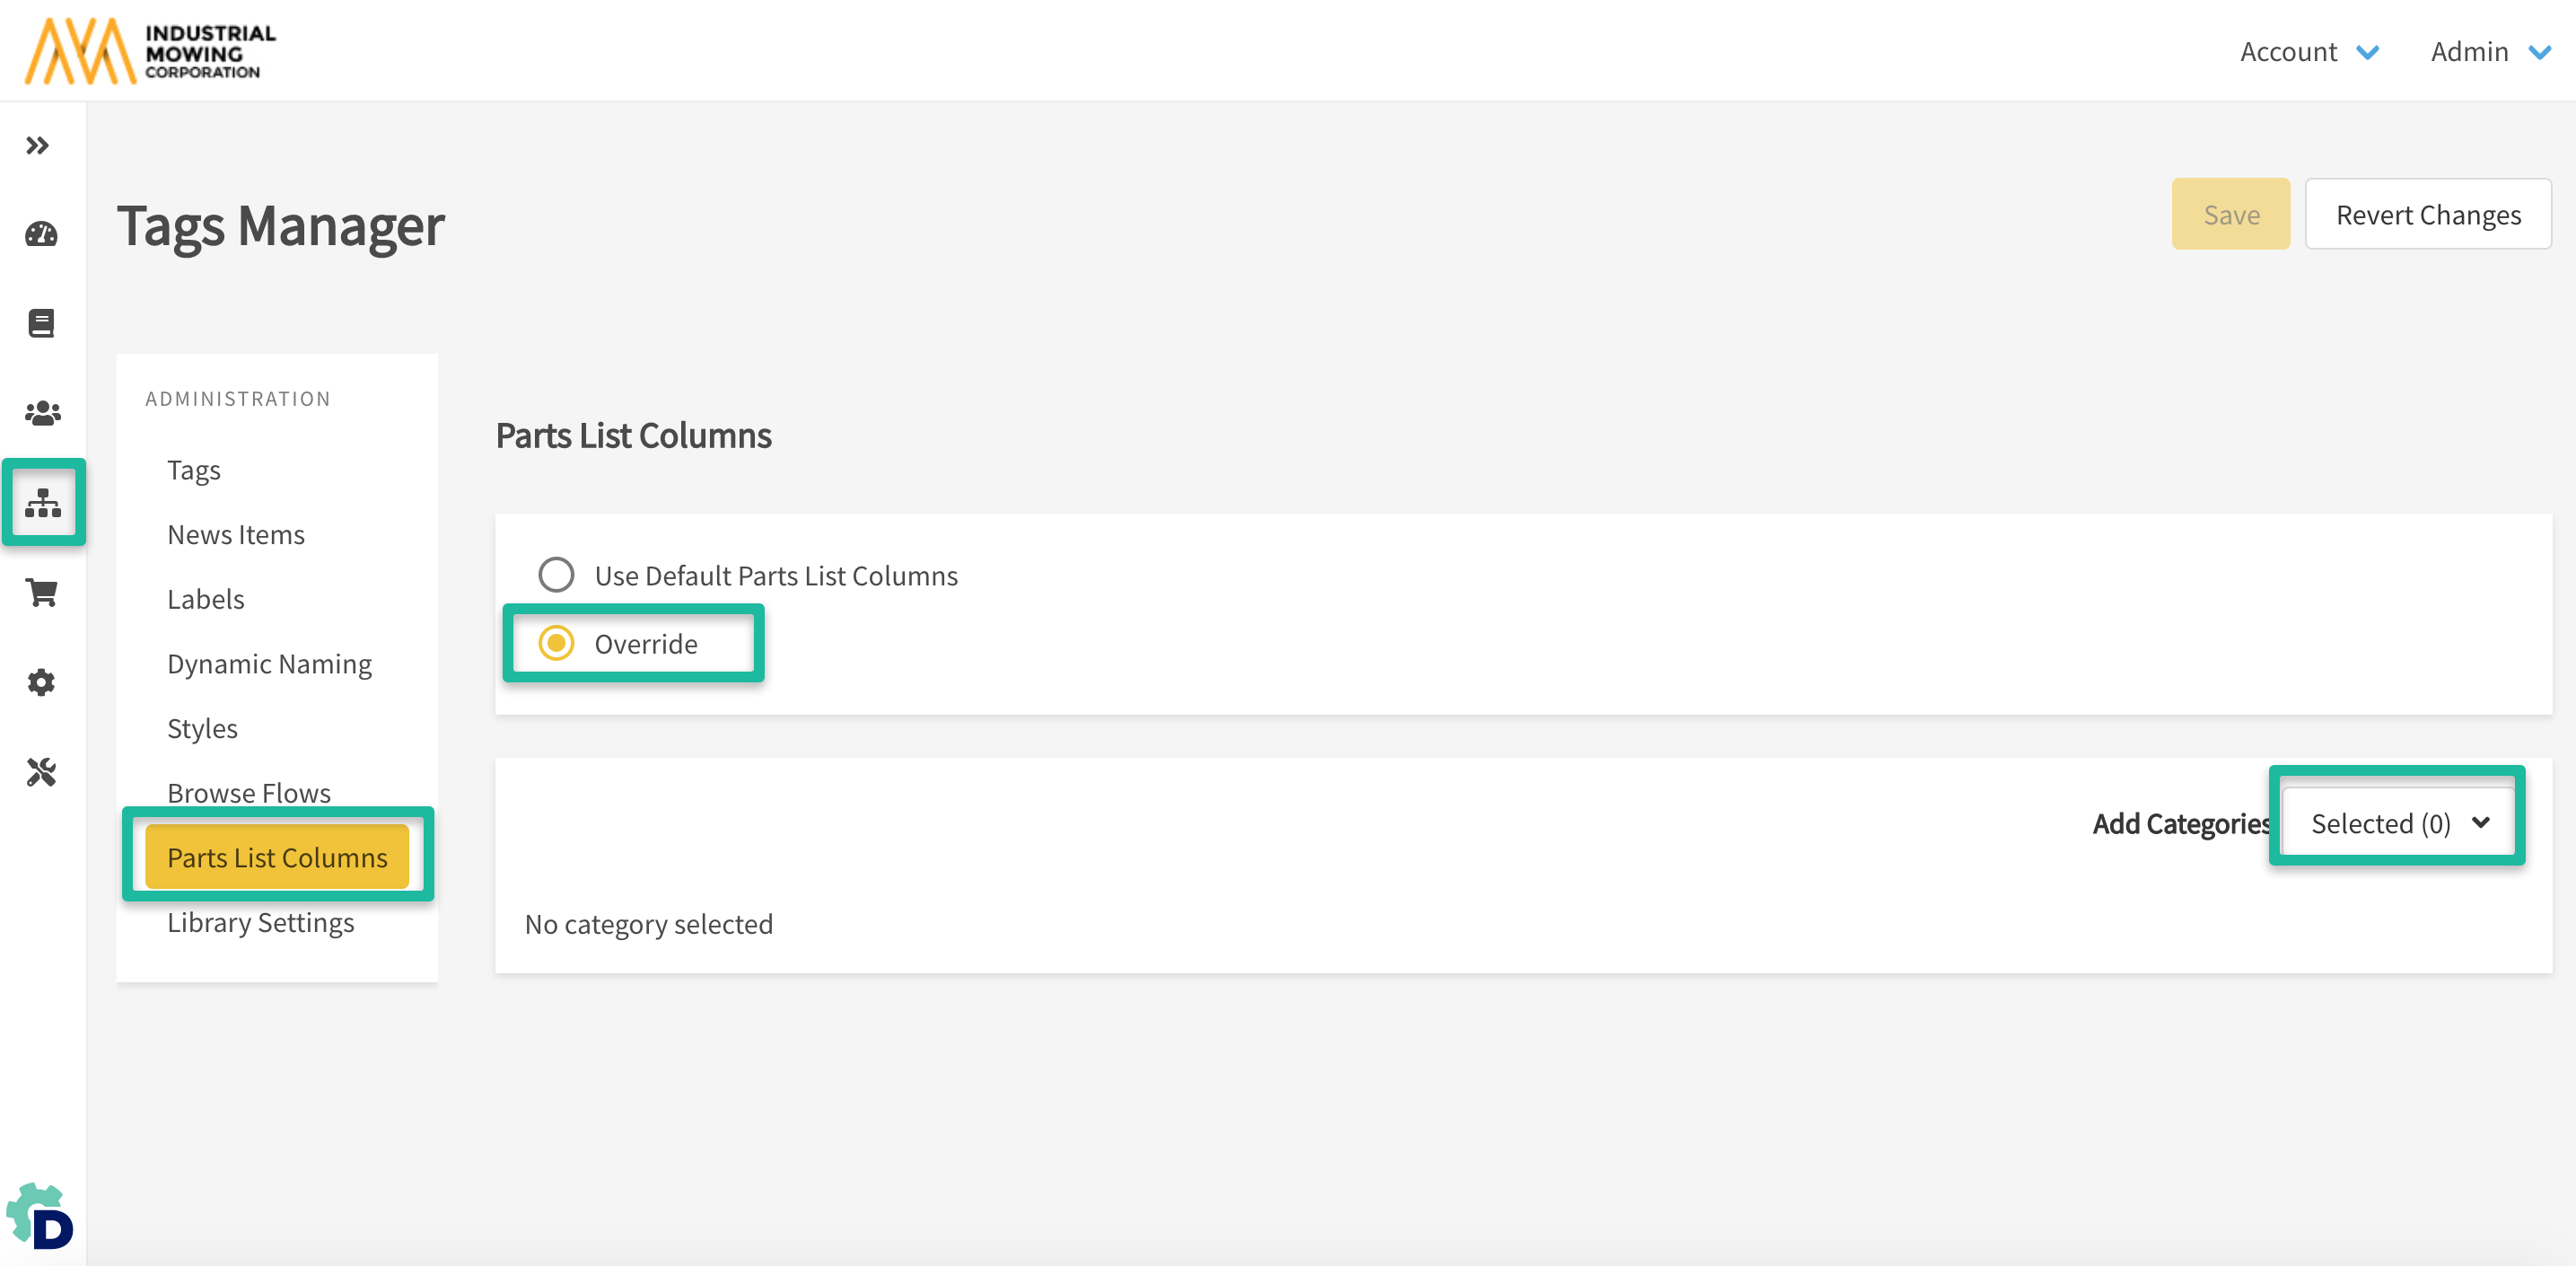The image size is (2576, 1266).
Task: Expand the Add Categories Selected (0) dropdown
Action: (2398, 823)
